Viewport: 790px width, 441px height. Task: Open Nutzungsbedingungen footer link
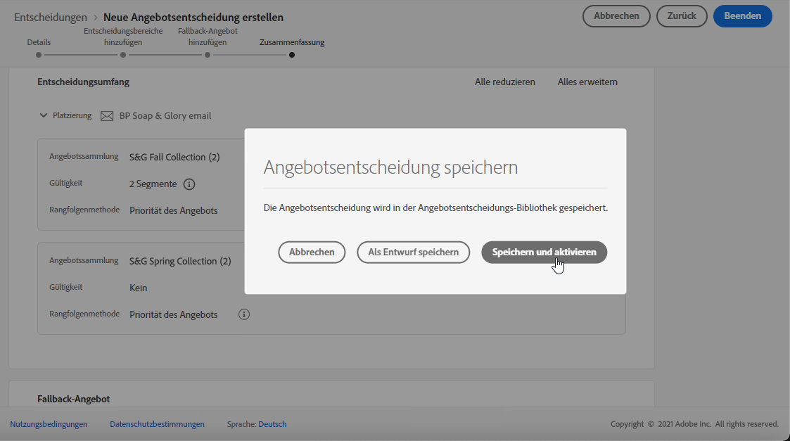[49, 424]
